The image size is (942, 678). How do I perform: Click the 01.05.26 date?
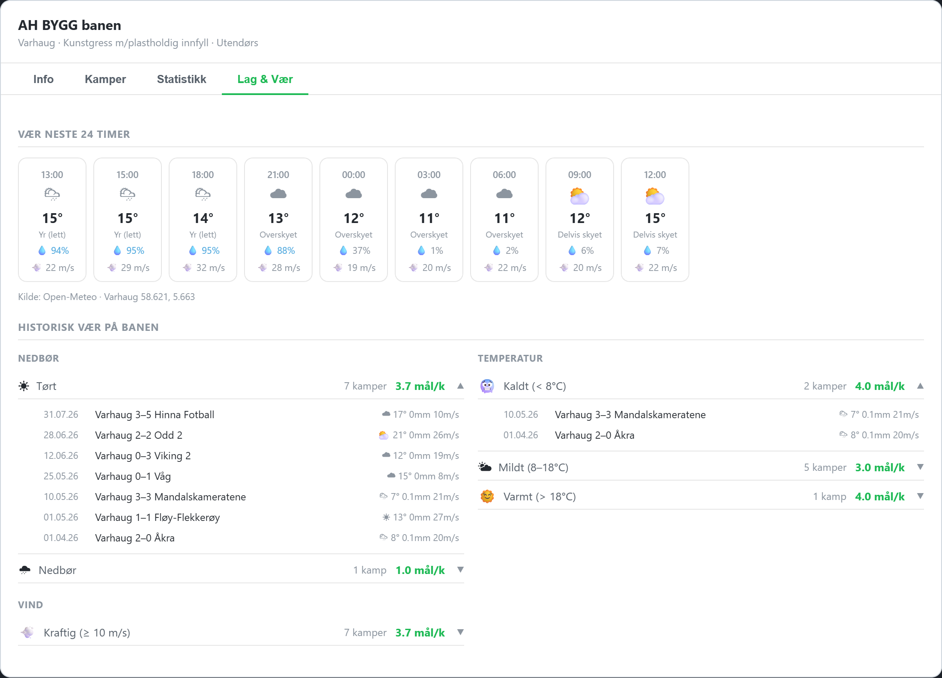tap(61, 517)
